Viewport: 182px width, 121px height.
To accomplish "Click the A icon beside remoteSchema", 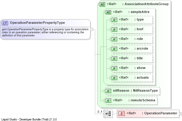I will pyautogui.click(x=108, y=100).
